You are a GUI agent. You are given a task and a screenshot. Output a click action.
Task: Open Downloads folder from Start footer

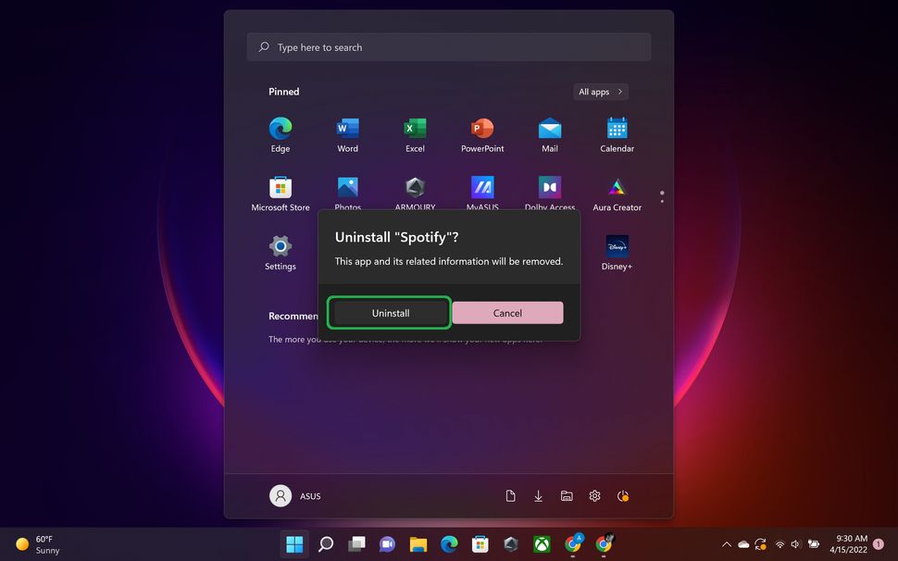pyautogui.click(x=539, y=496)
